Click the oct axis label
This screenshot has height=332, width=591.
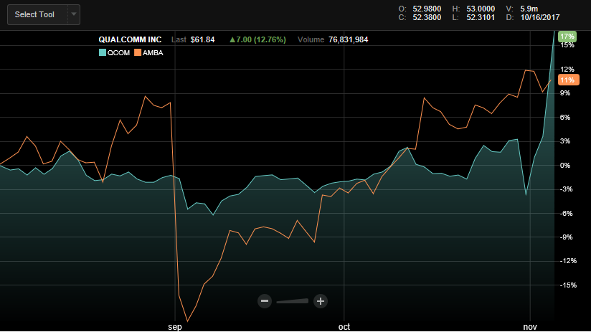344,327
